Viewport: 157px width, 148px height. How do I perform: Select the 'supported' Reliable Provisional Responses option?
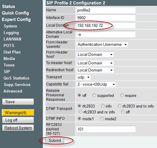pyautogui.click(x=94, y=95)
